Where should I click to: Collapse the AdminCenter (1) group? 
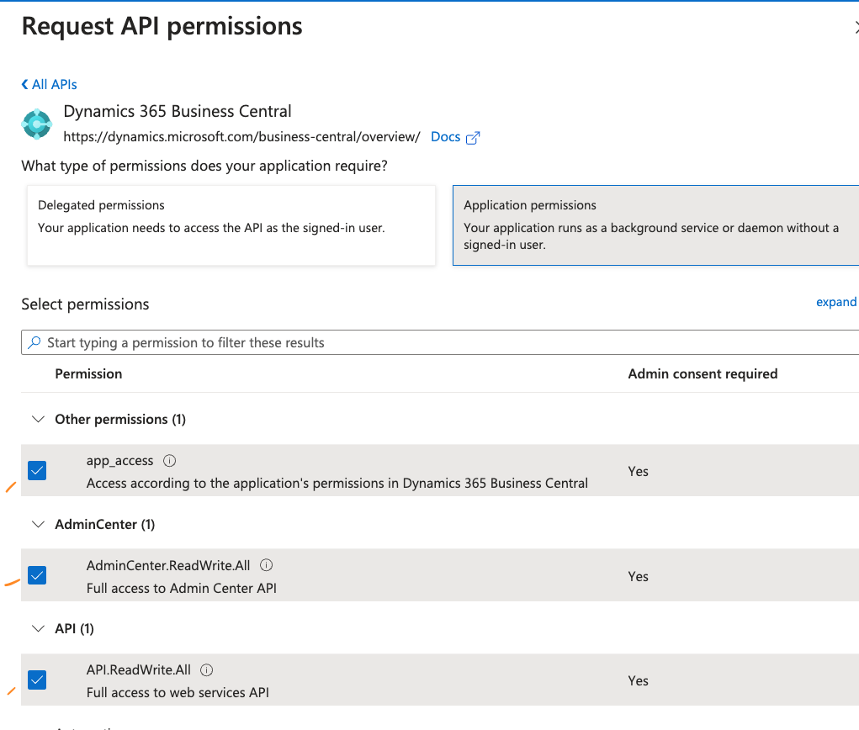(x=38, y=525)
